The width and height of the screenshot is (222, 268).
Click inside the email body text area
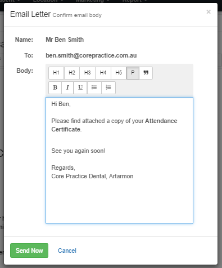pos(119,160)
